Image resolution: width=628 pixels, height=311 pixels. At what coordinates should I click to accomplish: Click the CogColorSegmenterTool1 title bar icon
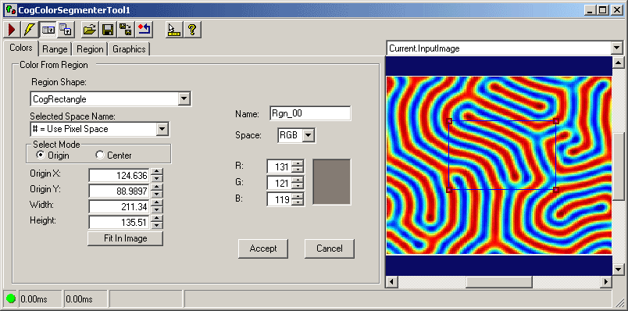point(11,10)
